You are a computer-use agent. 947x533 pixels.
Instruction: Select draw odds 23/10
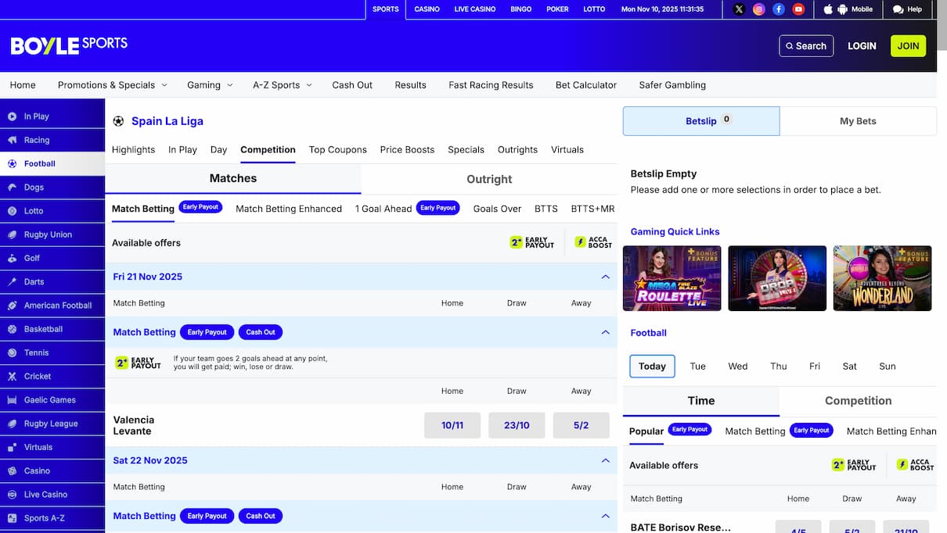coord(517,426)
